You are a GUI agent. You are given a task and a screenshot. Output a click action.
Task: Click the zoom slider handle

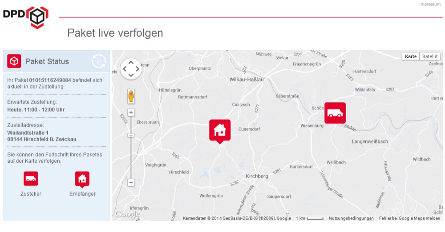131,135
